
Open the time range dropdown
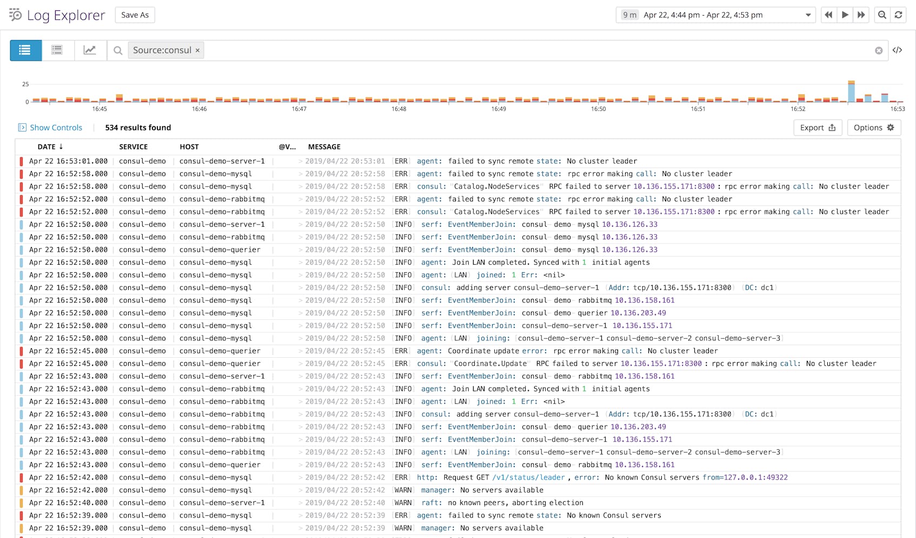[808, 15]
